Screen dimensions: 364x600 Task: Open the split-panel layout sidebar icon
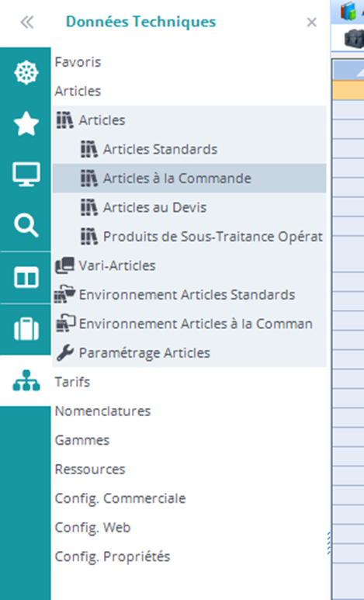click(26, 277)
